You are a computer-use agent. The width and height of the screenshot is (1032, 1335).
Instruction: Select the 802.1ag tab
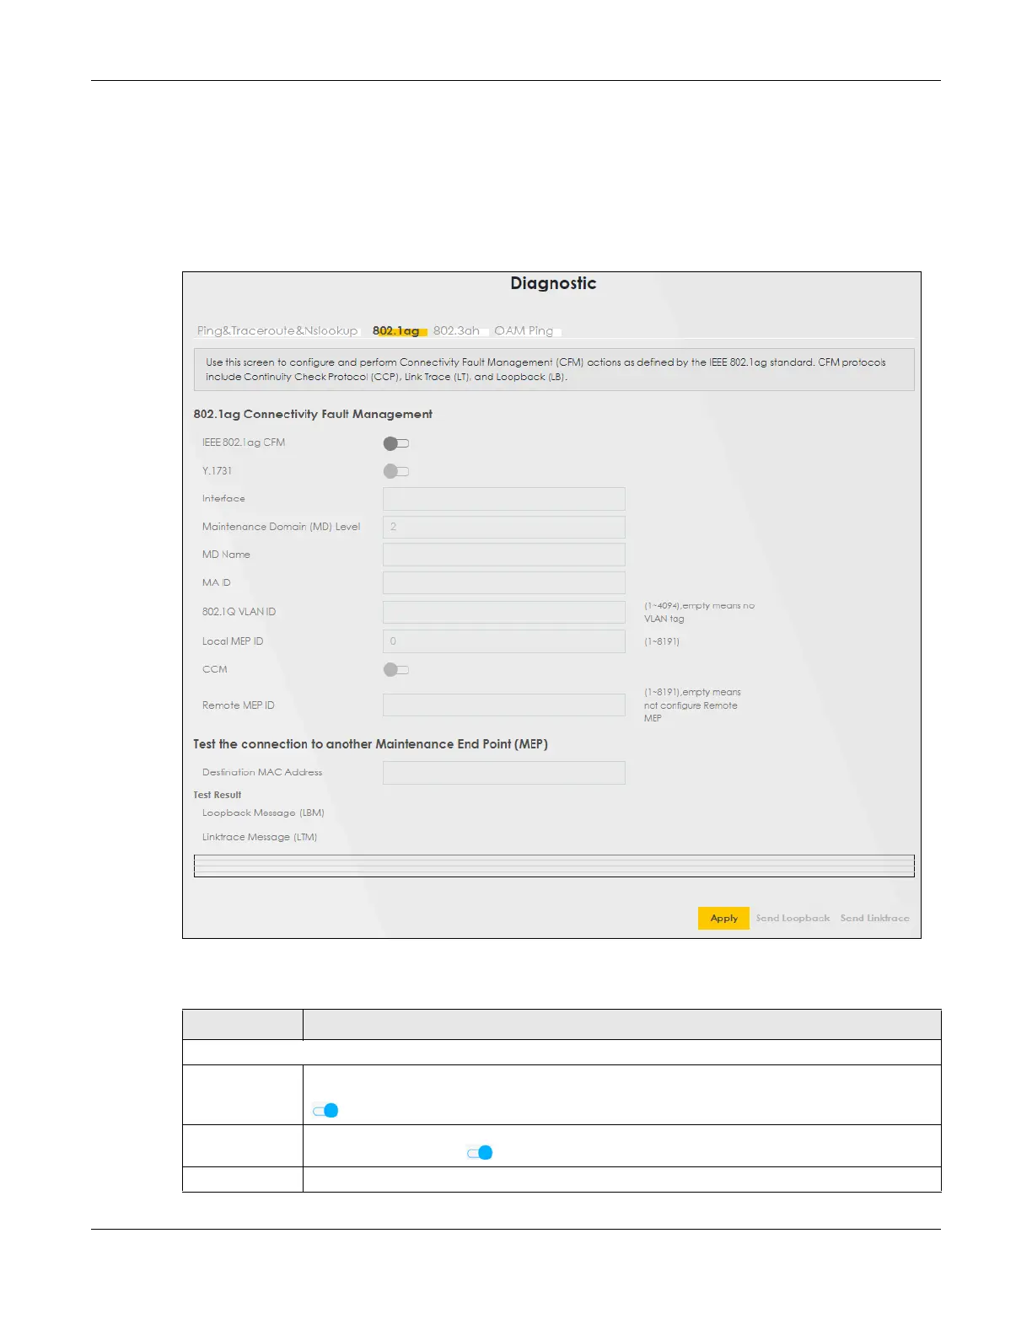396,330
